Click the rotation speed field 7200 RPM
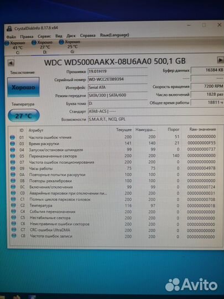The height and width of the screenshot is (299, 224). pos(207,86)
